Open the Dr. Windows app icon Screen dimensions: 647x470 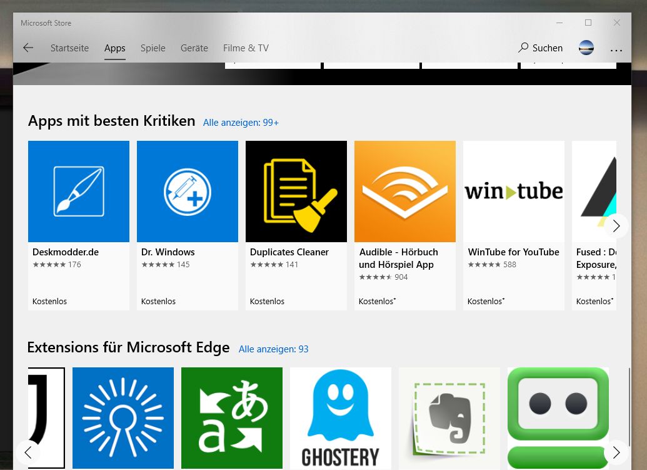pyautogui.click(x=188, y=192)
